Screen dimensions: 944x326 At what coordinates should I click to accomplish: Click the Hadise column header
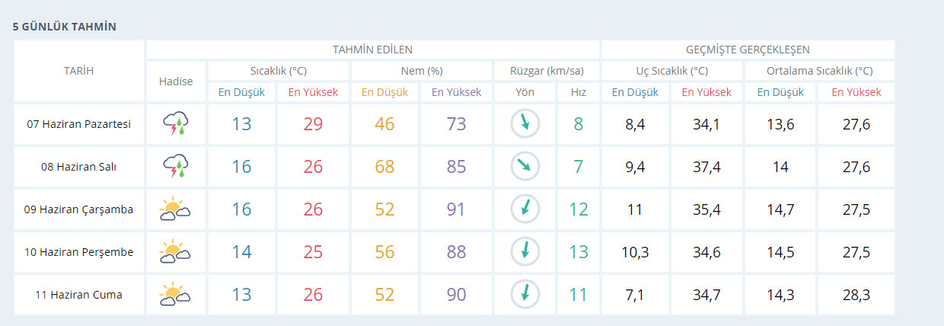tap(176, 81)
